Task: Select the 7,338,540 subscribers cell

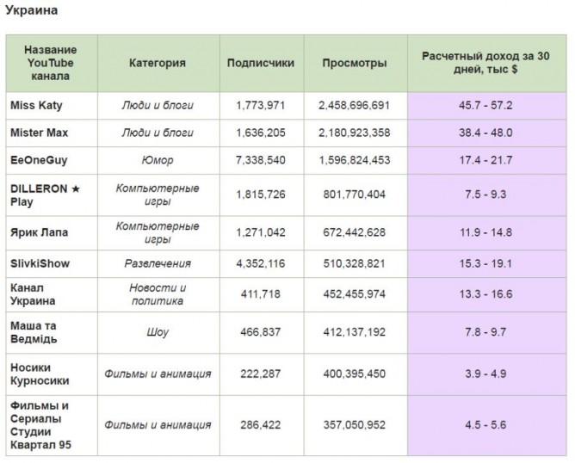Action: pyautogui.click(x=261, y=160)
